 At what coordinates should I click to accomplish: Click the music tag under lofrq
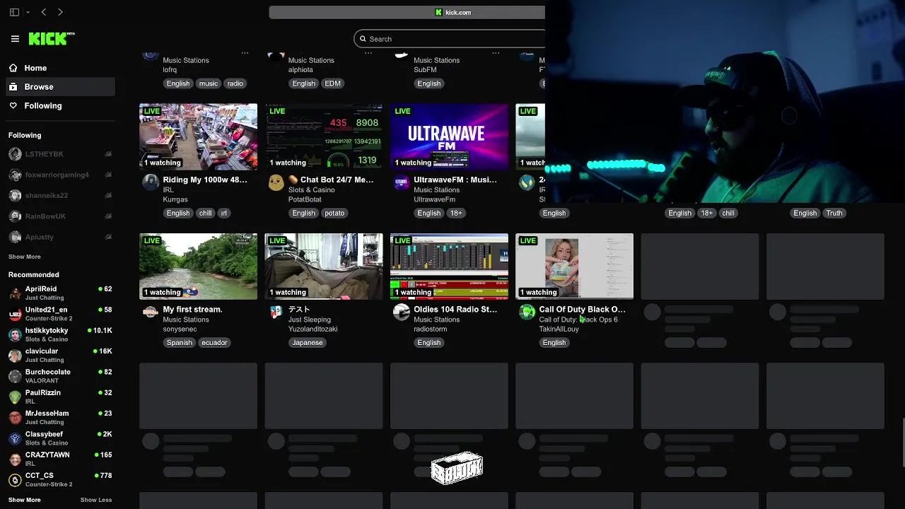pos(209,83)
